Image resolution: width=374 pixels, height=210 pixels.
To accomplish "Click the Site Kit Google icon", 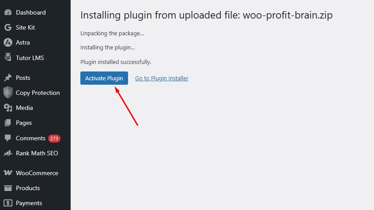I will [8, 27].
